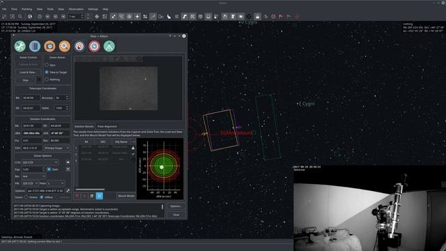
Task: Click the Capture & Solve button
Action: (x=28, y=65)
